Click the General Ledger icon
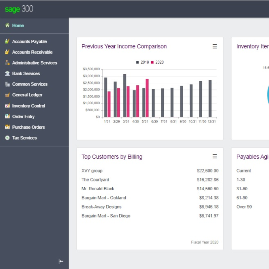The image size is (269, 269). pos(7,95)
